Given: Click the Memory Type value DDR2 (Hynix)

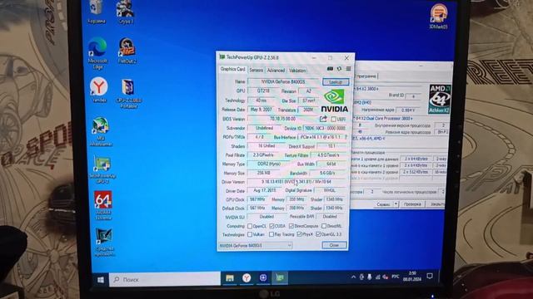Looking at the screenshot, I should pyautogui.click(x=269, y=164).
